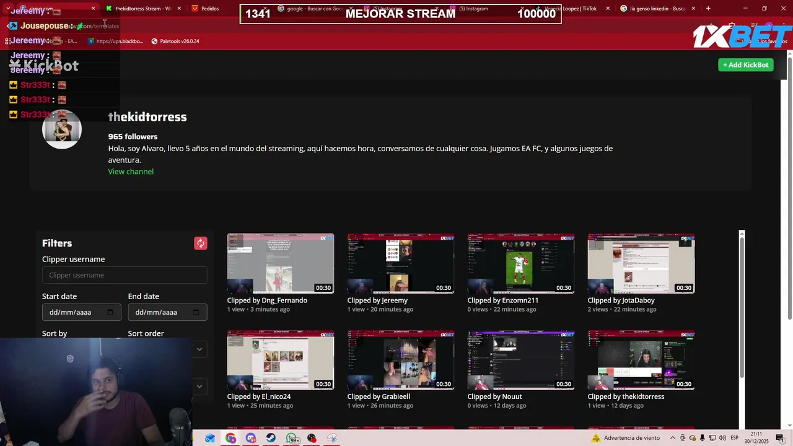Open clip thumbnail by Jereemy

click(x=401, y=263)
